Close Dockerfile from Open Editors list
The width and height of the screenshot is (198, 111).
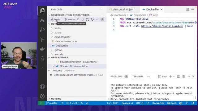point(54,66)
